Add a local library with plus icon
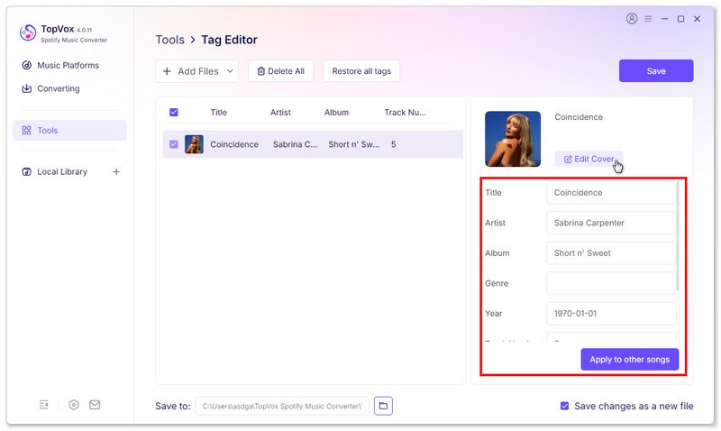The width and height of the screenshot is (721, 431). click(x=116, y=171)
